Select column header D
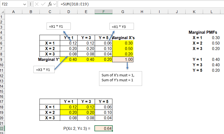This screenshot has height=134, width=224. 68,12
